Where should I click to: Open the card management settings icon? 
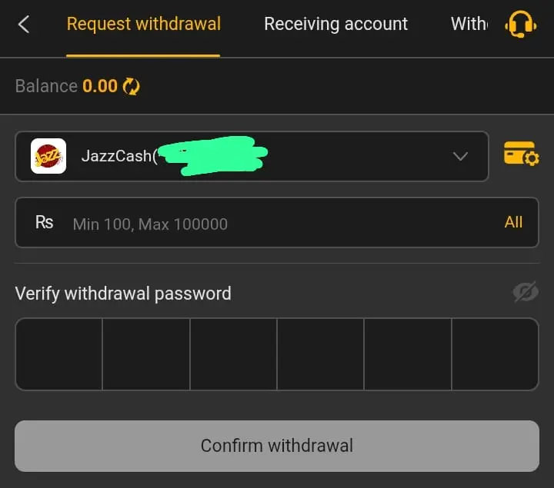521,154
